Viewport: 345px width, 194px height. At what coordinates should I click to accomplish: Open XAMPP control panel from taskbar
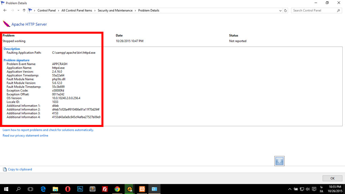(142, 189)
